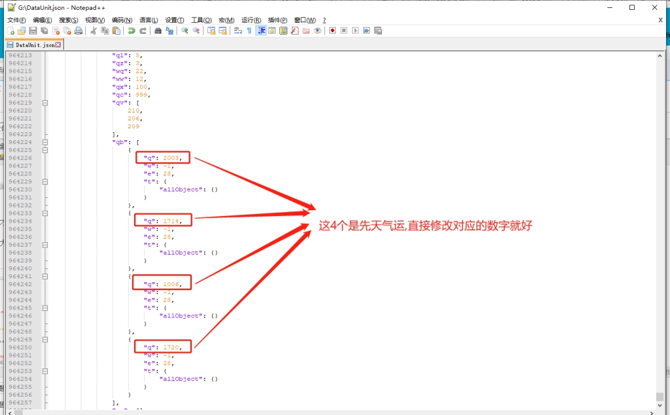
Task: Open the 文件(F) menu
Action: click(16, 20)
